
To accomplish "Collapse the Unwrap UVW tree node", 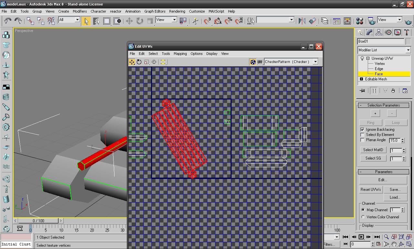I will tap(368, 58).
